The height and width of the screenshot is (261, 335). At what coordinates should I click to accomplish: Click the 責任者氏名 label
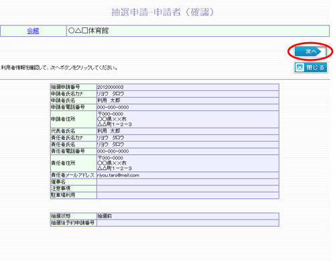[63, 145]
